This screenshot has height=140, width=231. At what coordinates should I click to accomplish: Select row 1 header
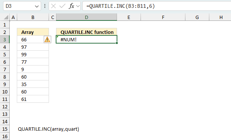5,25
